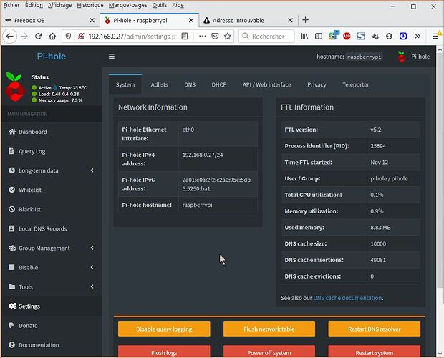Image resolution: width=444 pixels, height=358 pixels.
Task: Open the Dashboard home icon
Action: [x=12, y=132]
